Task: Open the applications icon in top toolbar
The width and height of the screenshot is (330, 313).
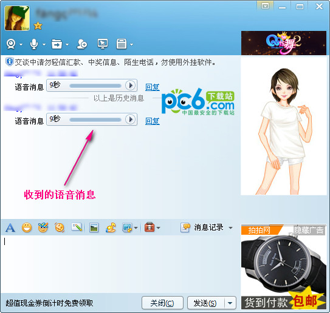Action: pyautogui.click(x=122, y=44)
